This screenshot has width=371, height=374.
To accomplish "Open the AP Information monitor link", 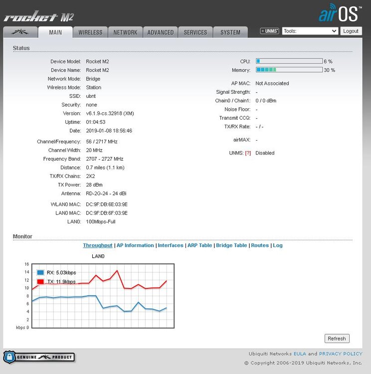I will (x=135, y=245).
